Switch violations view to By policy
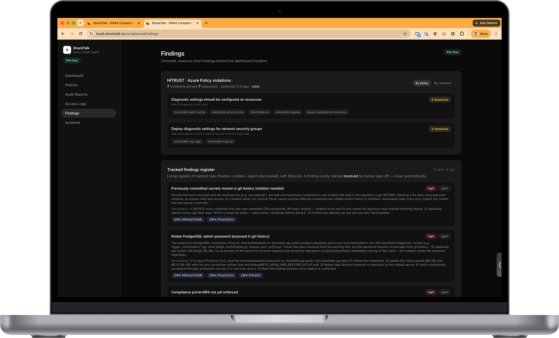 click(422, 83)
